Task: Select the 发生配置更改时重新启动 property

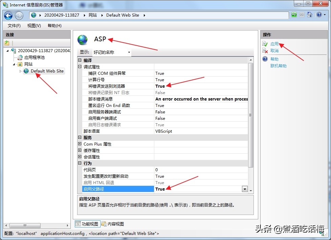Action: point(165,176)
